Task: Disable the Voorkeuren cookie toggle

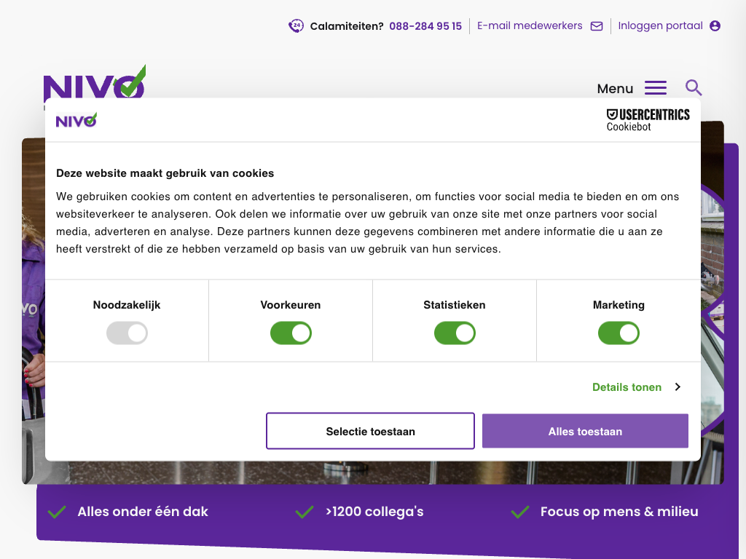Action: tap(291, 334)
